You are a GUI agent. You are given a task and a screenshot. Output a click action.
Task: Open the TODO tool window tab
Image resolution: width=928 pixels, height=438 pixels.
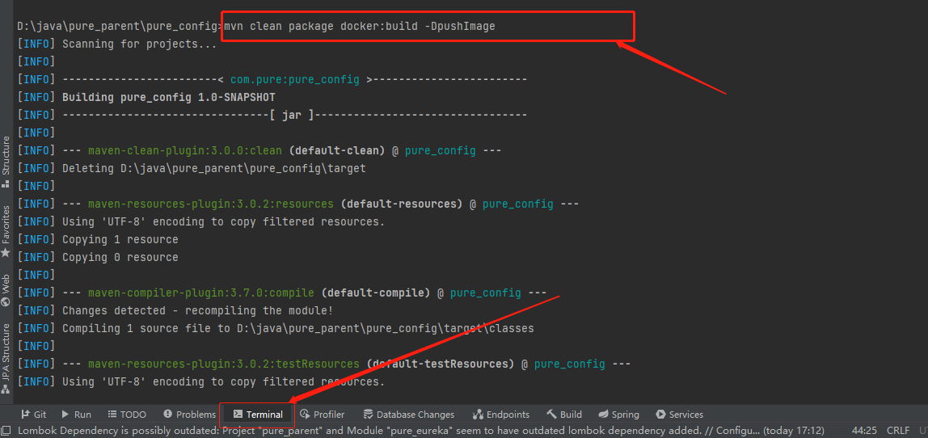pos(127,415)
